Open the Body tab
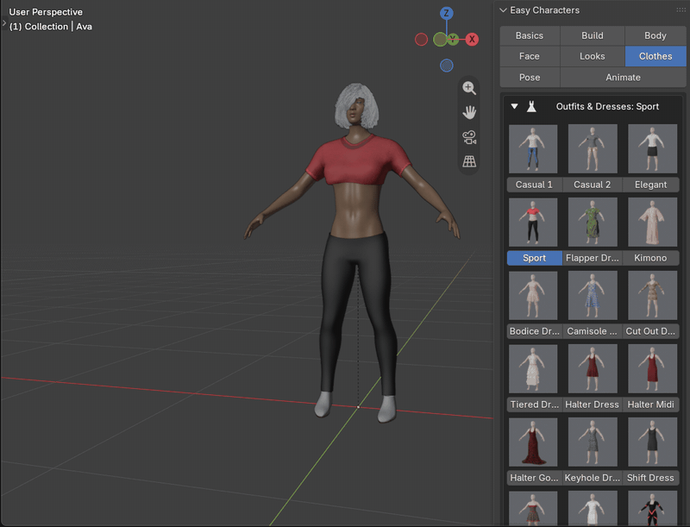Viewport: 690px width, 527px height. tap(655, 35)
